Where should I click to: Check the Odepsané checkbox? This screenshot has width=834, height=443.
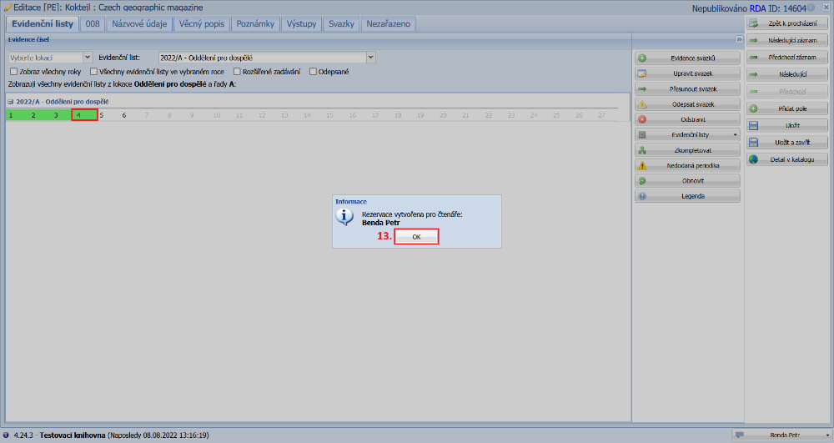[313, 72]
